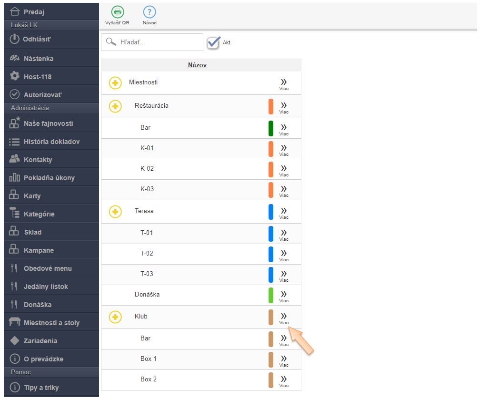Click Viac button for Donáška row
The image size is (499, 400).
(284, 296)
